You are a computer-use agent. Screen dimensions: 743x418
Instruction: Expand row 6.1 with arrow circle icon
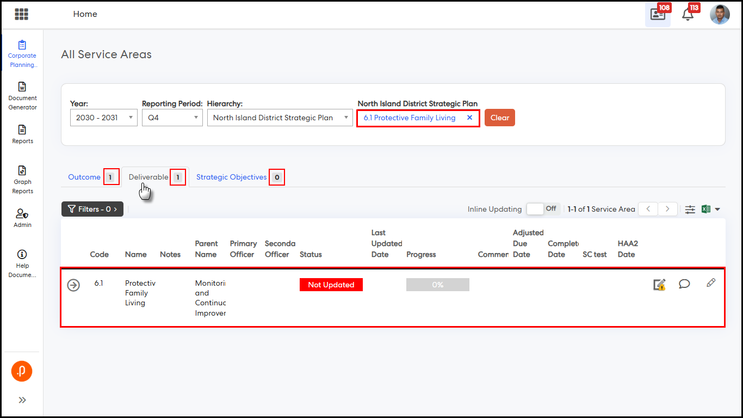73,285
